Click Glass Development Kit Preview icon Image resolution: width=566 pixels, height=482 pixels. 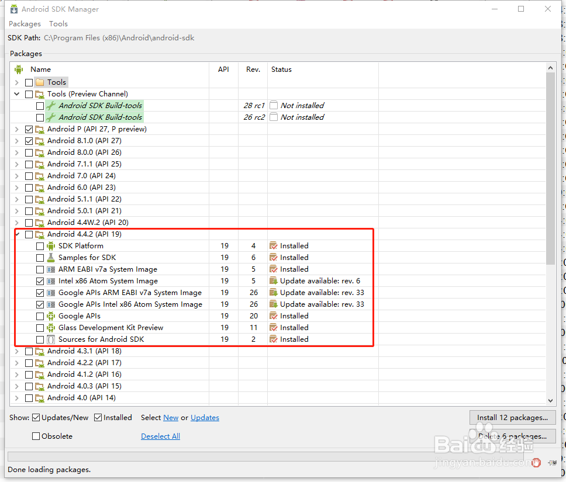[51, 328]
